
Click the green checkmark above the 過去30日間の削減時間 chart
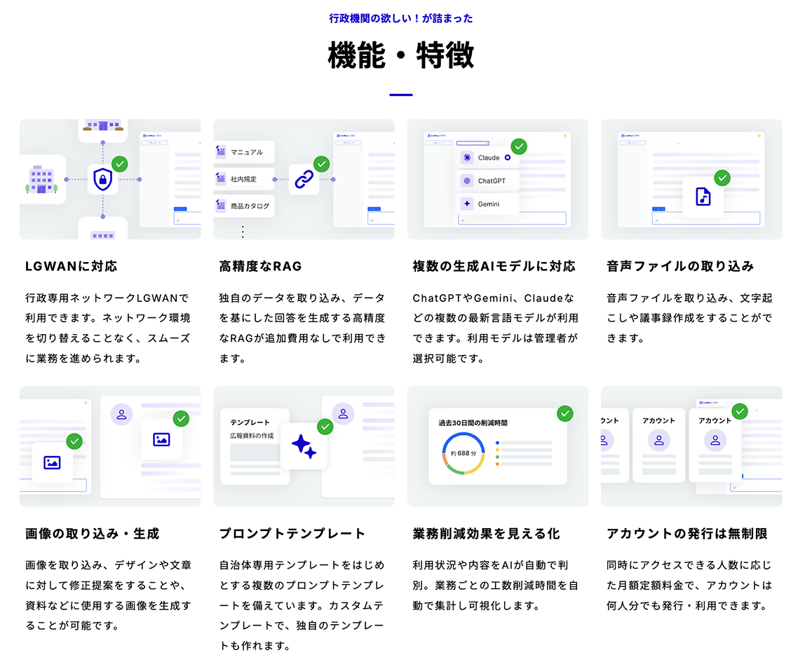[x=564, y=413]
